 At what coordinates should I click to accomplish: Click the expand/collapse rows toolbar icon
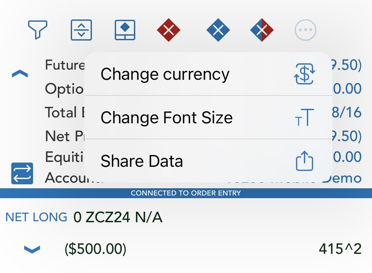[x=81, y=30]
